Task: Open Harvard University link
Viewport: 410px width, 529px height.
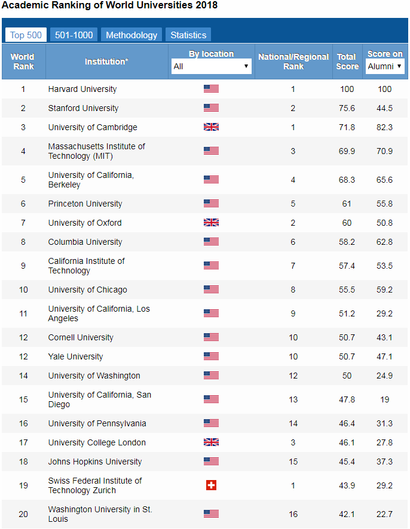Action: (82, 89)
